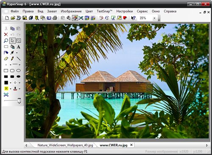Close the www.CWER.ru.jpg tab
The height and width of the screenshot is (155, 212).
[131, 145]
